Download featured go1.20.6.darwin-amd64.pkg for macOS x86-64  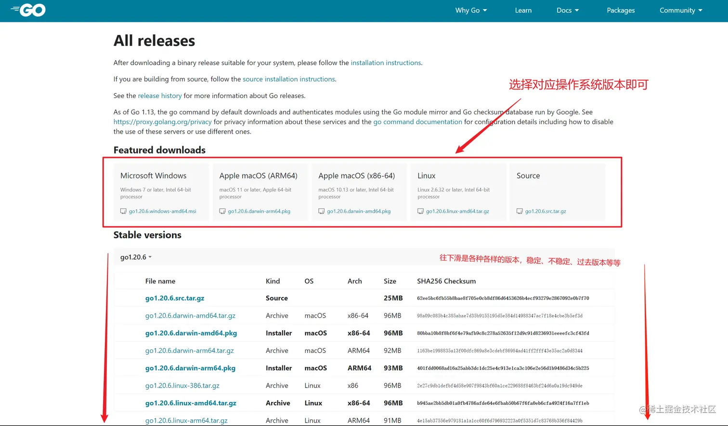click(x=359, y=211)
